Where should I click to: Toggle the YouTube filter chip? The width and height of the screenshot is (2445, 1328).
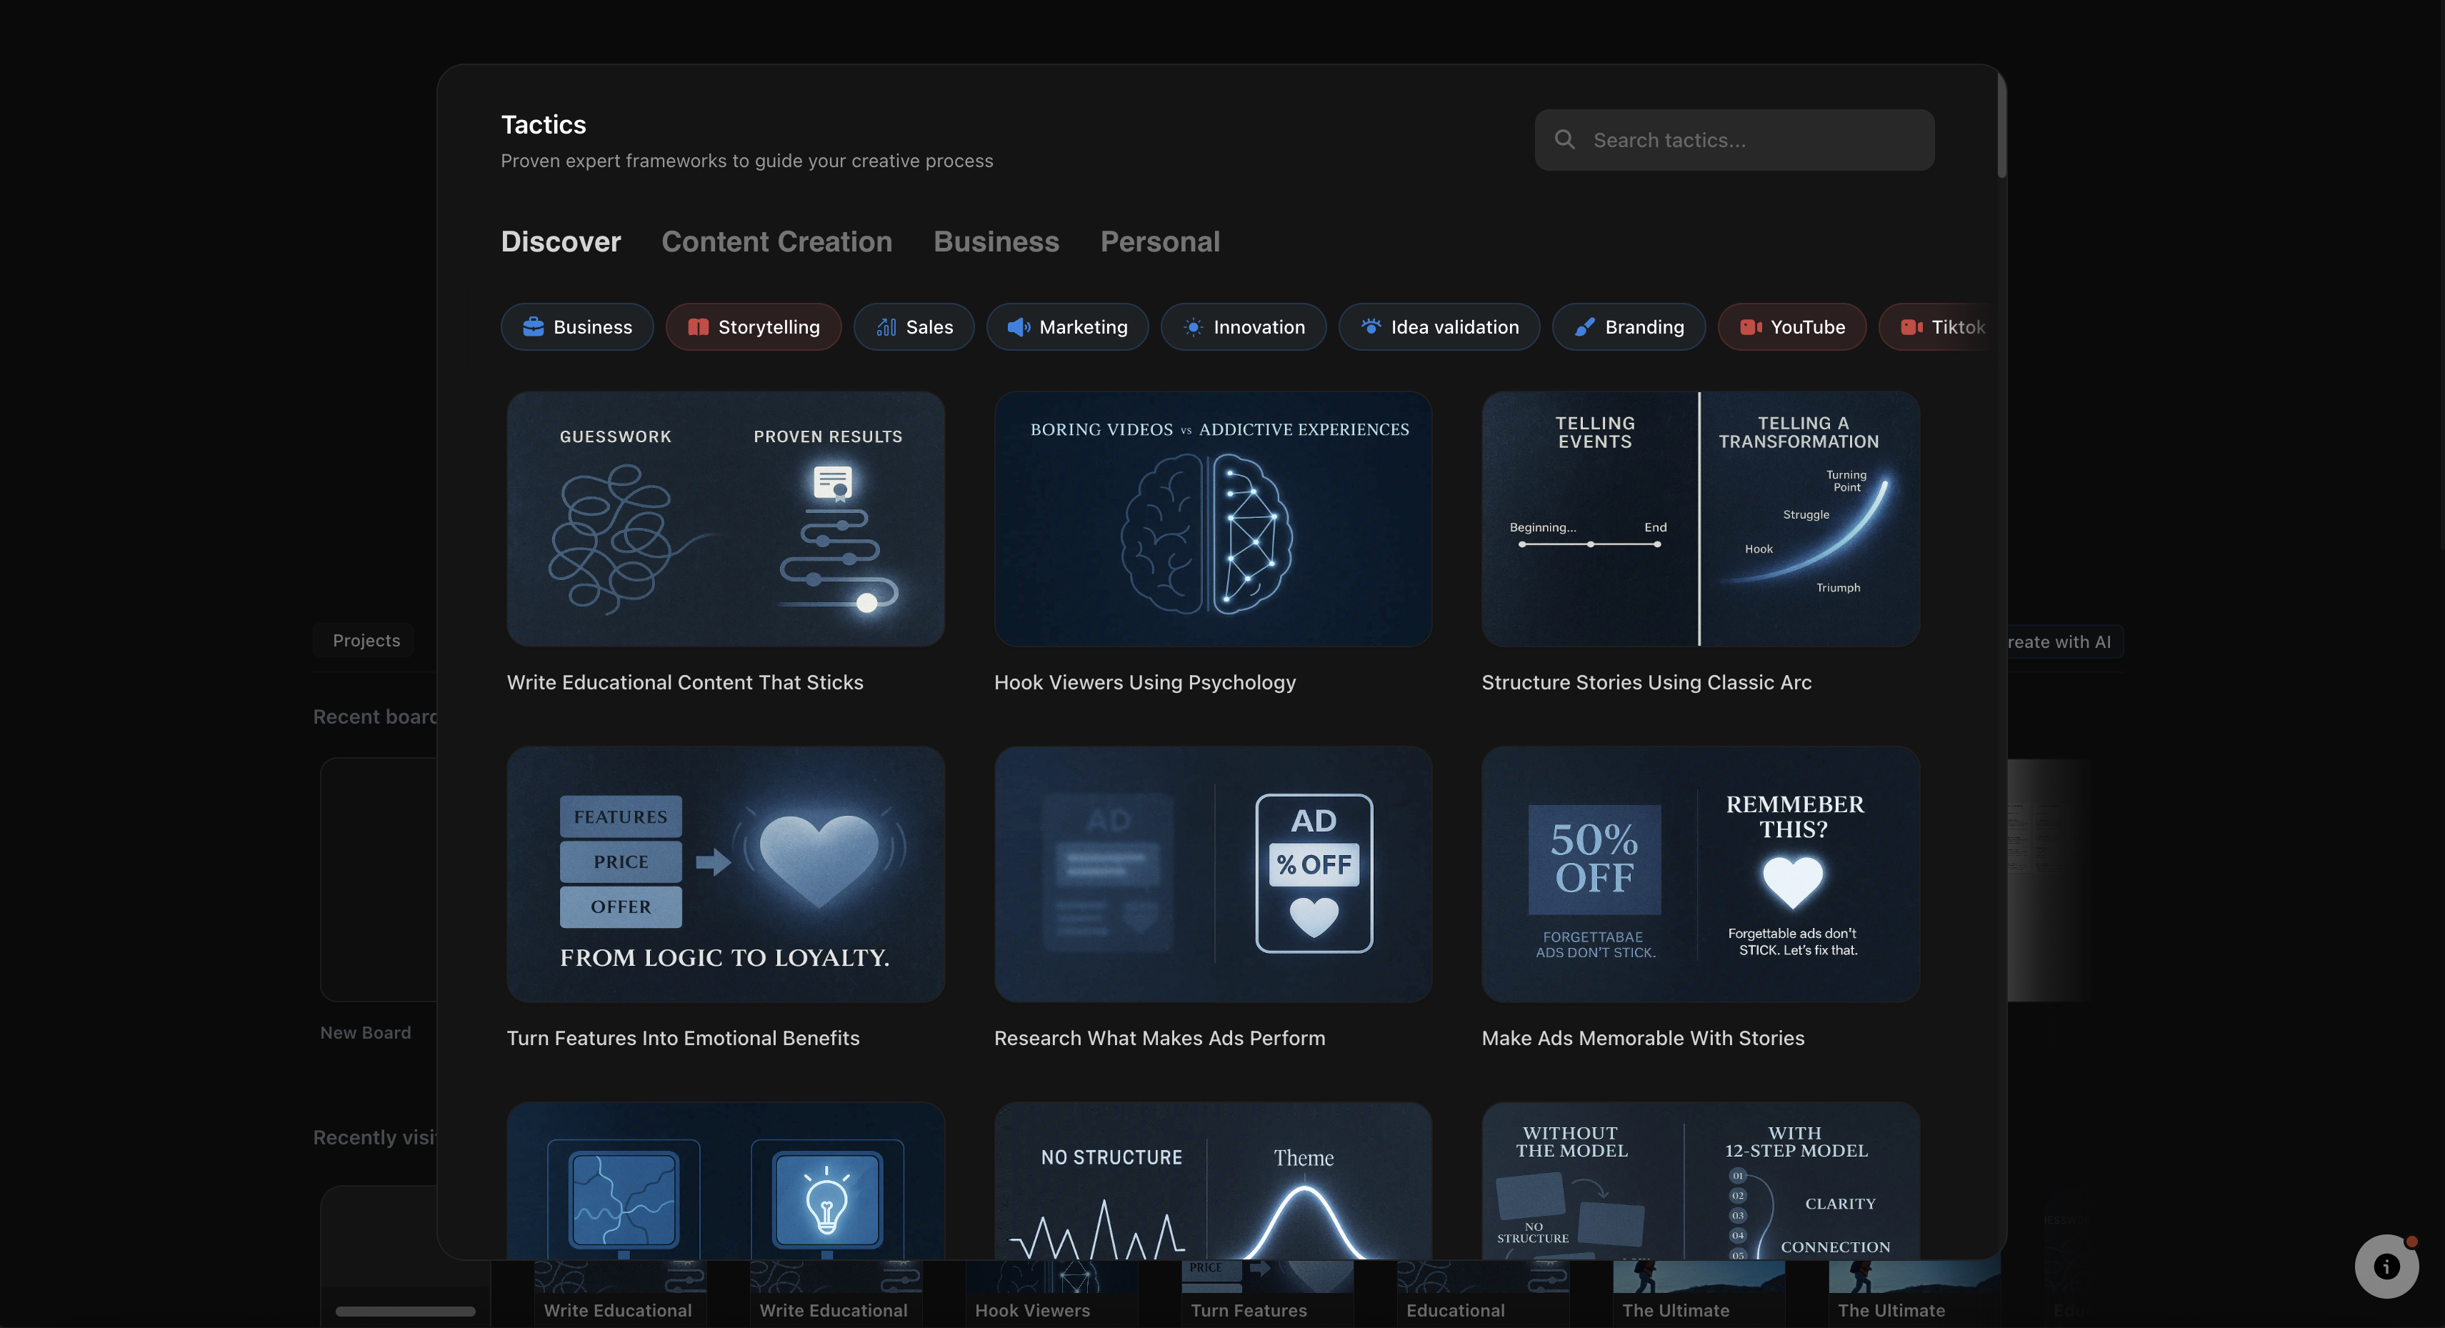1792,326
